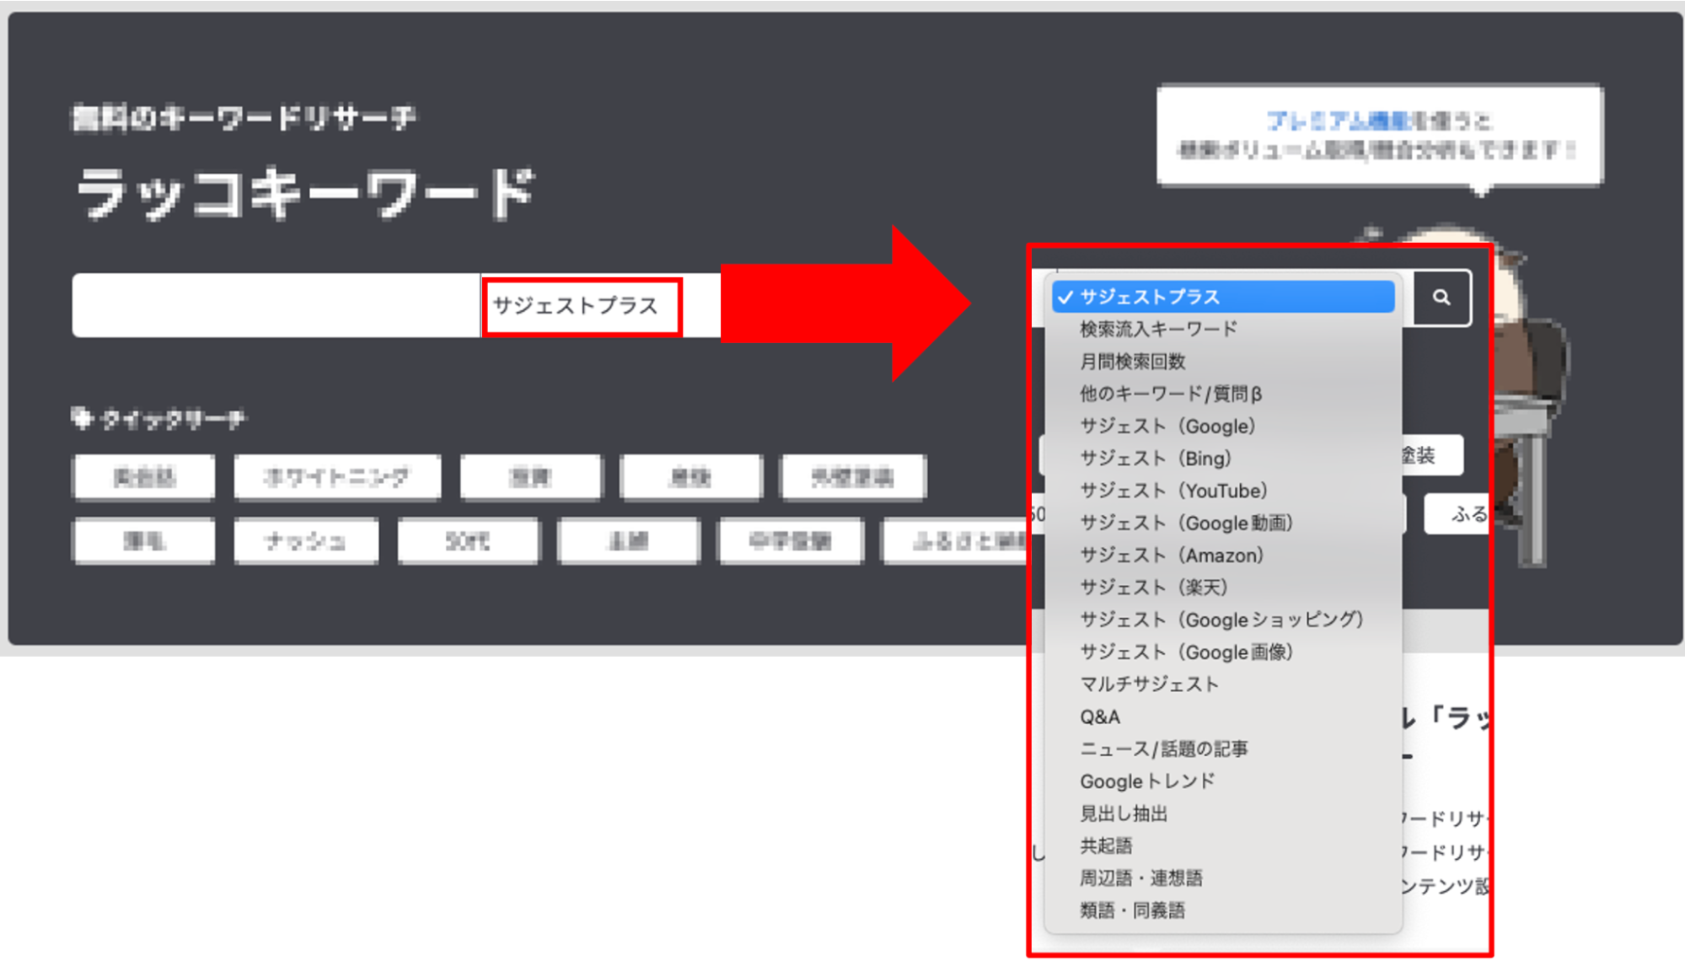Click the ホワイトニング quick search button
The image size is (1685, 977).
click(337, 477)
